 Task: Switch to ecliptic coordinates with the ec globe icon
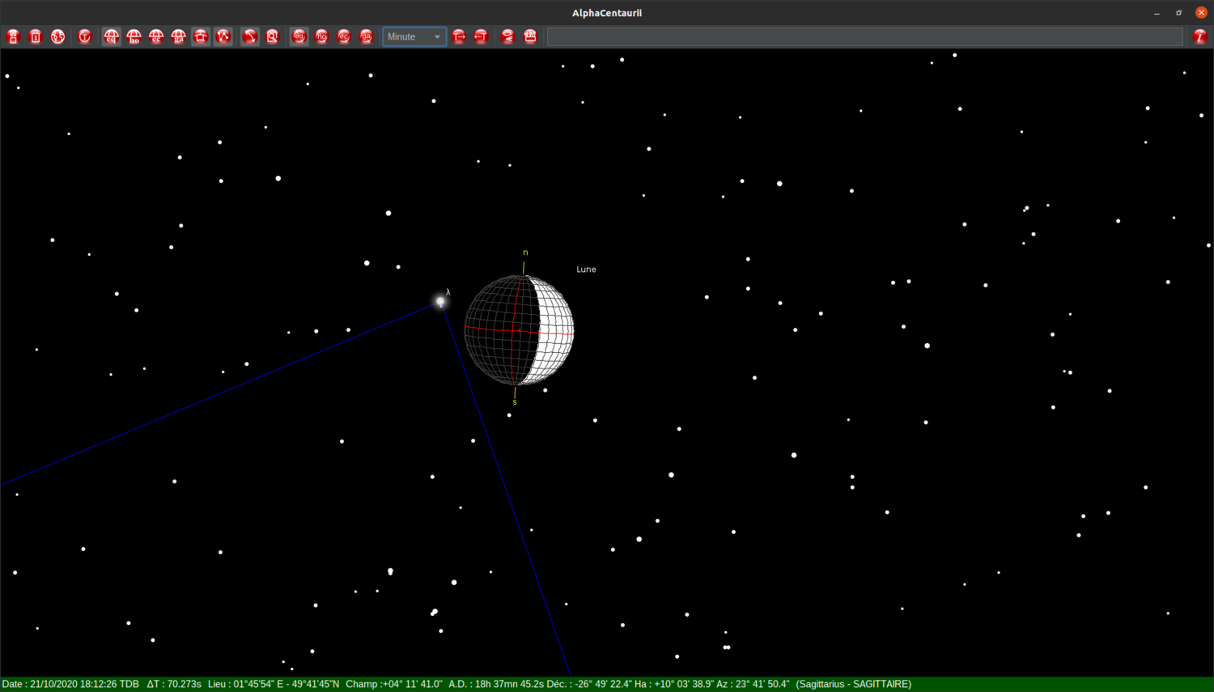point(343,36)
